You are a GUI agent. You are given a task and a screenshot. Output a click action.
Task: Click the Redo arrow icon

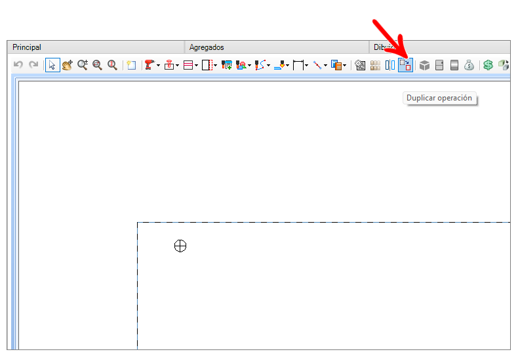(x=33, y=64)
